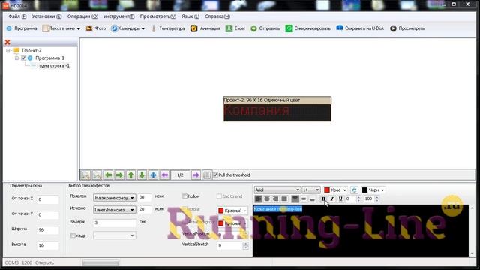Click the zoom out magnifier icon

(x=97, y=175)
